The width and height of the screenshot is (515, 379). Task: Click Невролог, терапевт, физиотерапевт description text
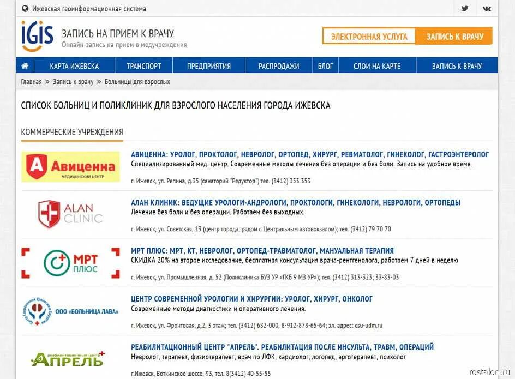click(x=268, y=357)
